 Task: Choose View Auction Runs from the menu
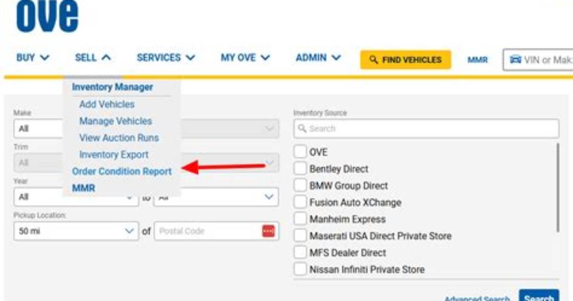pyautogui.click(x=119, y=138)
